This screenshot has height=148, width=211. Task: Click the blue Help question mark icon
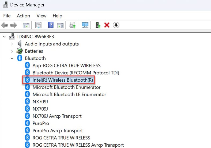click(51, 25)
